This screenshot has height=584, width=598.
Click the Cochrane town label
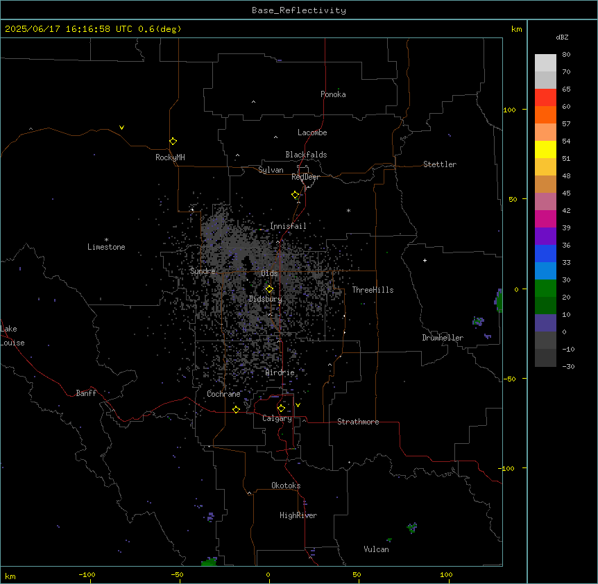point(223,394)
